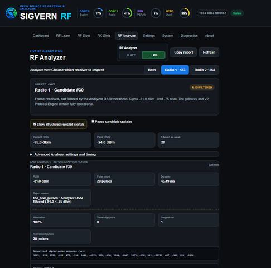The width and height of the screenshot is (271, 268).
Task: Open the Dashboard tab
Action: (41, 36)
